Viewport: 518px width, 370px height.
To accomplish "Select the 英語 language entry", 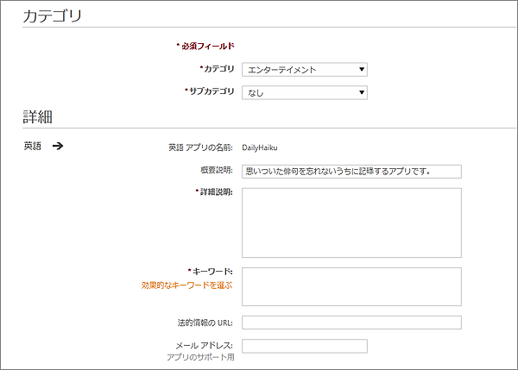I will point(32,146).
